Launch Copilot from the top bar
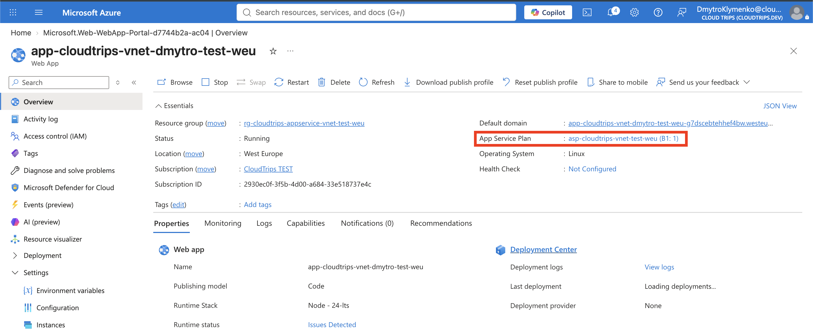 coord(548,12)
